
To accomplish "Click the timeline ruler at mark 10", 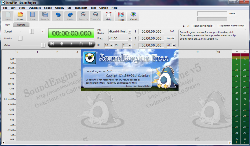I will point(218,52).
